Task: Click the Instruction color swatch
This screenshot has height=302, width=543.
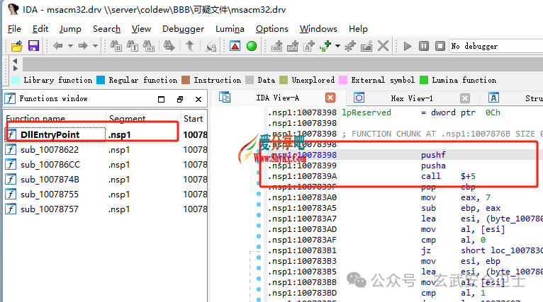Action: [186, 80]
